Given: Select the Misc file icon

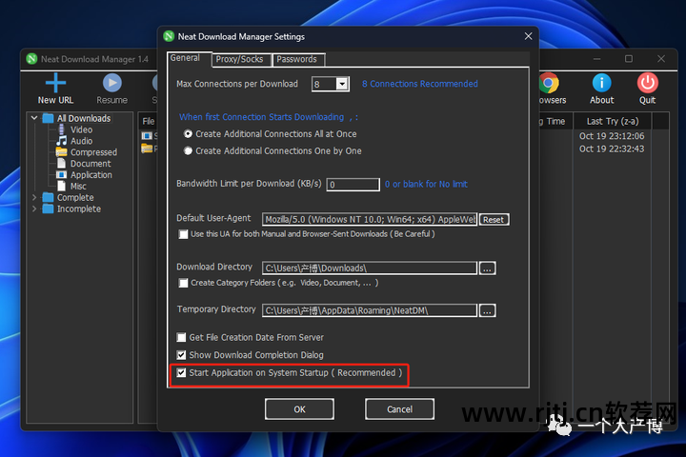Looking at the screenshot, I should click(62, 187).
